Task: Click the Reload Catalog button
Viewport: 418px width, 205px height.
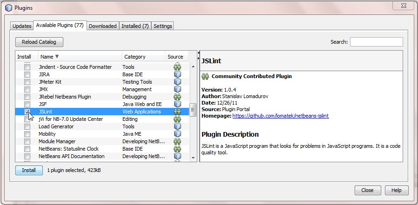Action: [39, 42]
